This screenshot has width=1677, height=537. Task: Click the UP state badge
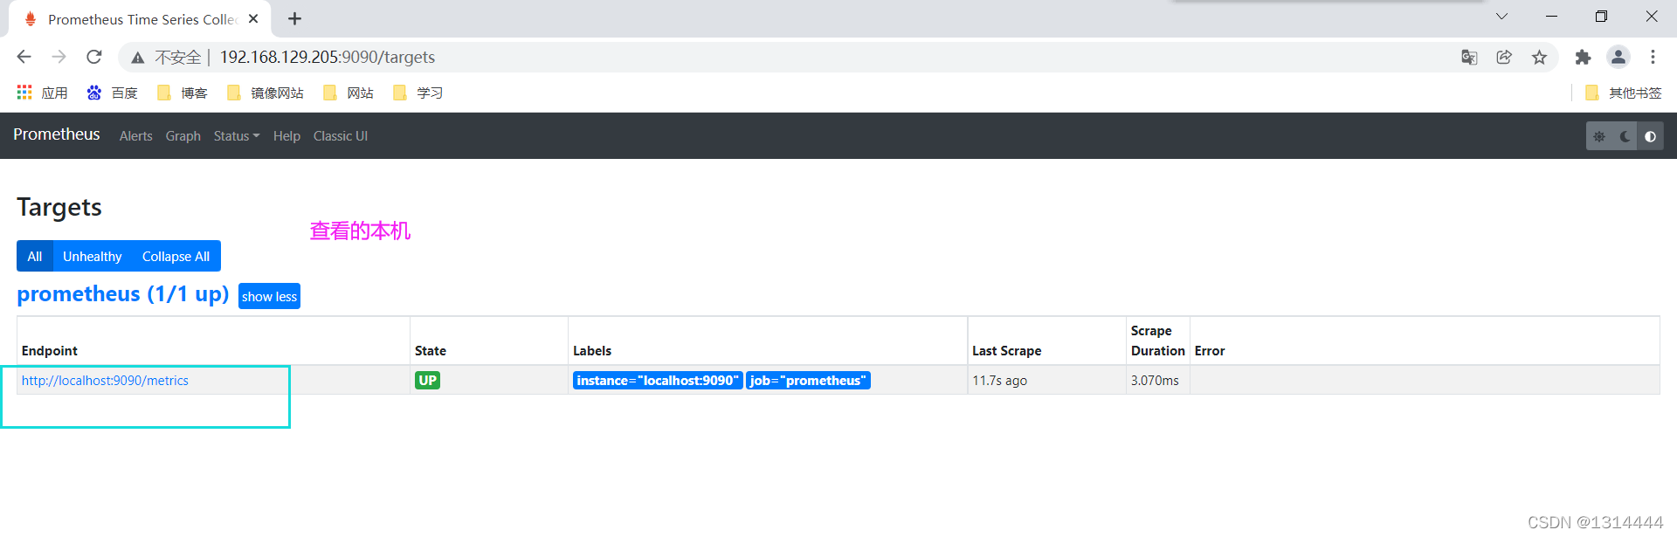tap(427, 381)
